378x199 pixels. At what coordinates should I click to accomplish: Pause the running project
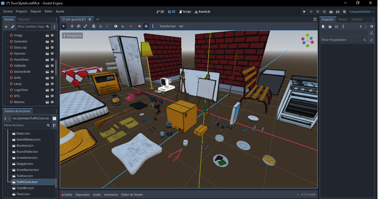coord(311,12)
